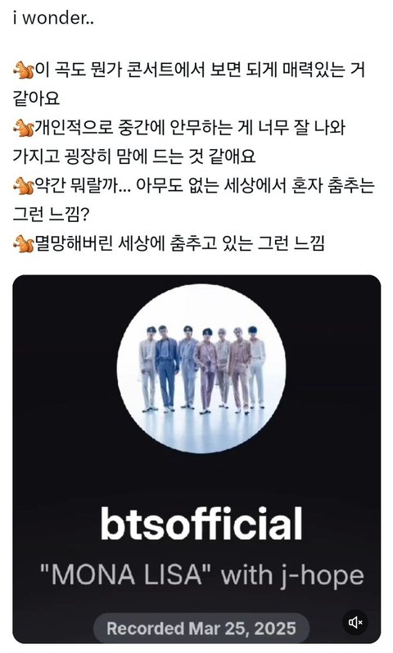
Task: Click the chipmunk emoji before 약간 뭐랄까
Action: (x=23, y=186)
